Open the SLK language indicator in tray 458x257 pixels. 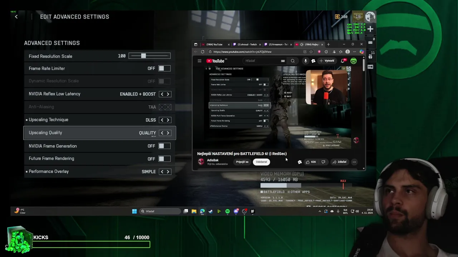point(345,211)
